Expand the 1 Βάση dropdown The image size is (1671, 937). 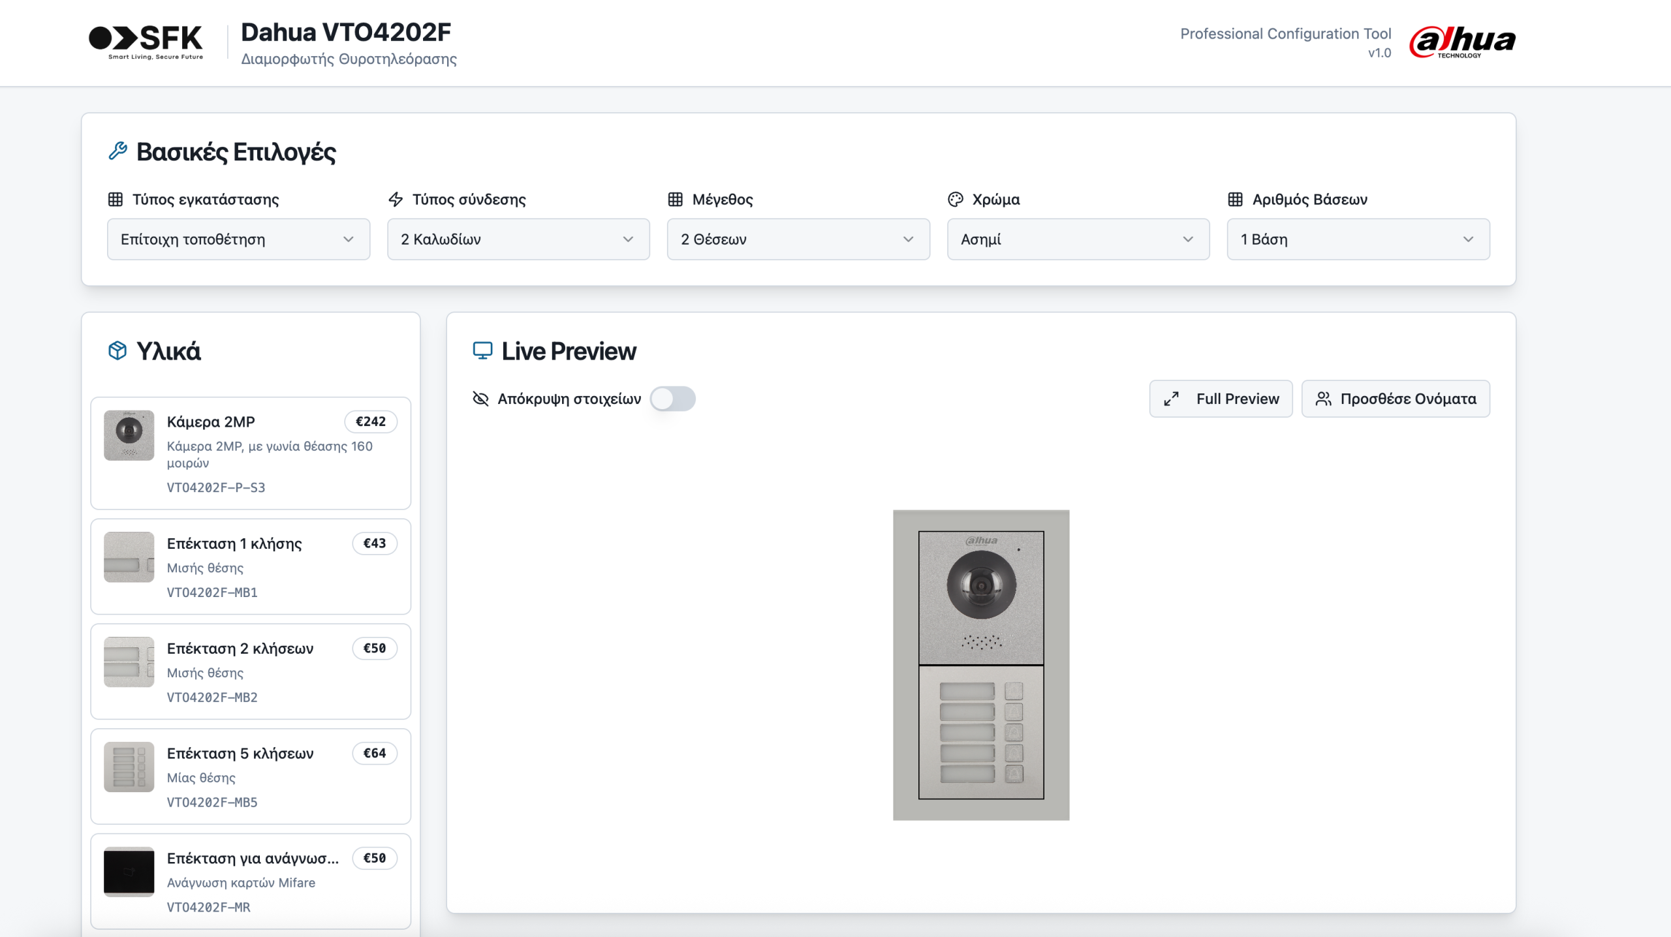pyautogui.click(x=1358, y=239)
